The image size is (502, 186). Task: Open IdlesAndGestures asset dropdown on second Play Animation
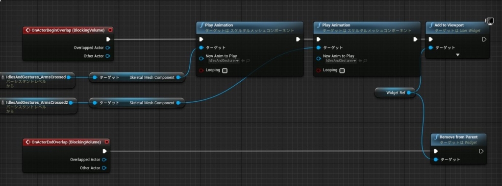pos(341,61)
